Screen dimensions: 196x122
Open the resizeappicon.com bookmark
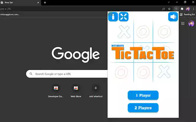(x=10, y=14)
